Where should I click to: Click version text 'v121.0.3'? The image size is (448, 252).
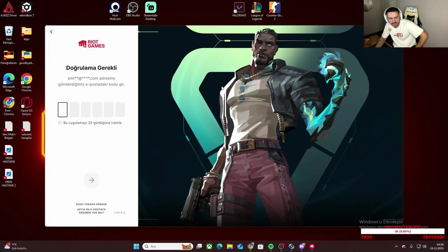[119, 212]
